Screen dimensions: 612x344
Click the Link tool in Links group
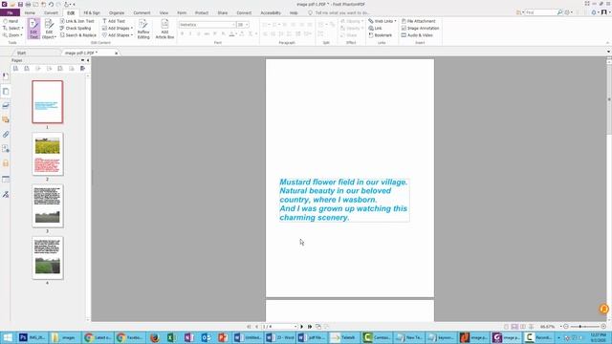click(x=375, y=28)
